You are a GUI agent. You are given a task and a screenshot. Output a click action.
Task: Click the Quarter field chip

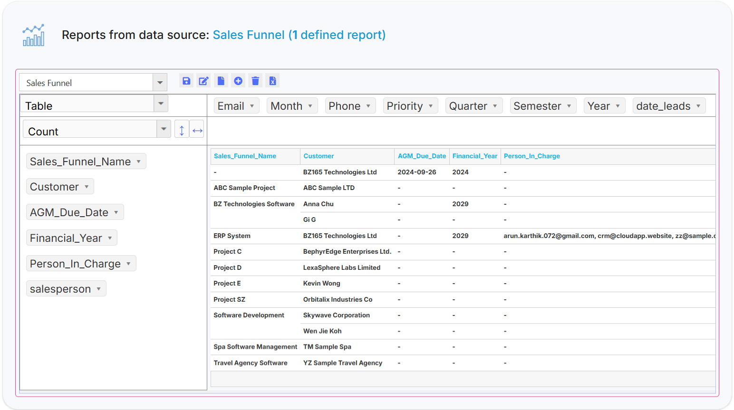pos(468,106)
